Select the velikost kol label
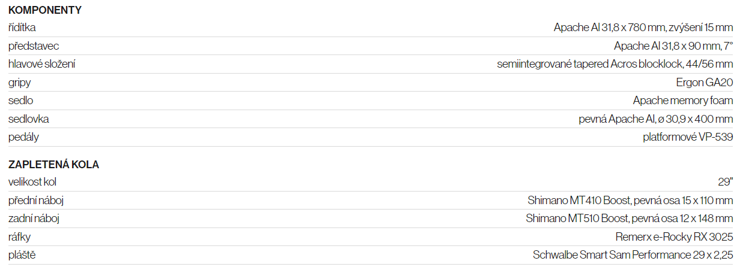Viewport: 743px width, 267px height. pyautogui.click(x=32, y=182)
